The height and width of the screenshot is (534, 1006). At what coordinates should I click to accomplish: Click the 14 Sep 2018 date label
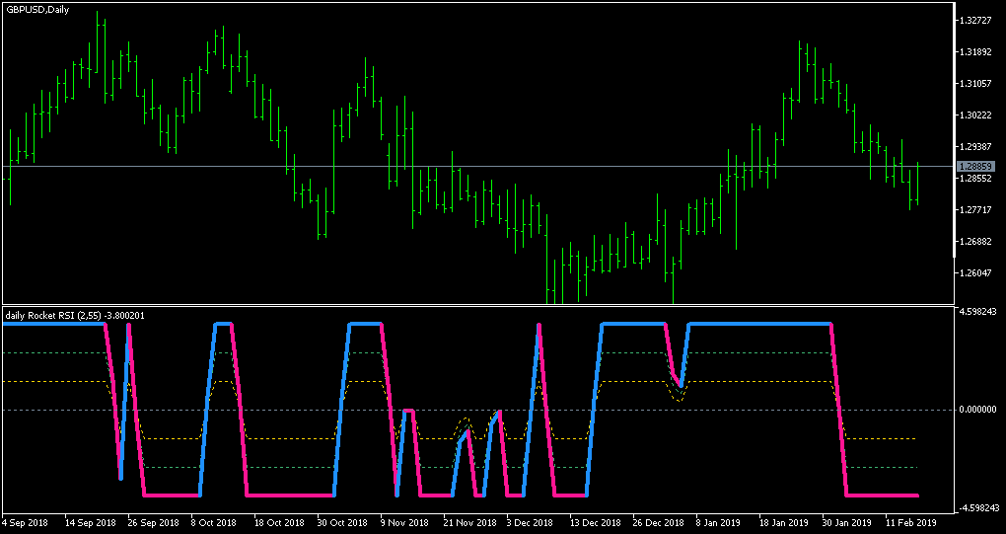point(91,522)
